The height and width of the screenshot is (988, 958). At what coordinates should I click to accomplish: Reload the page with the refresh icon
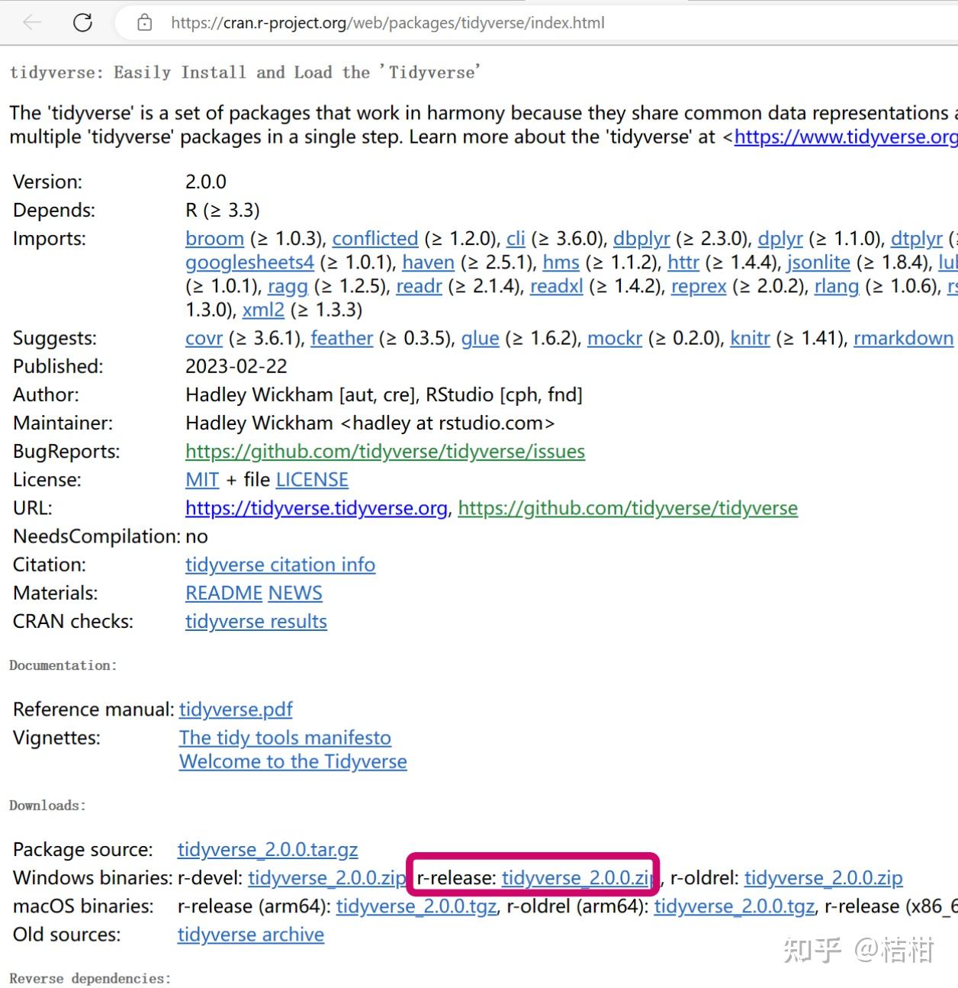[82, 23]
